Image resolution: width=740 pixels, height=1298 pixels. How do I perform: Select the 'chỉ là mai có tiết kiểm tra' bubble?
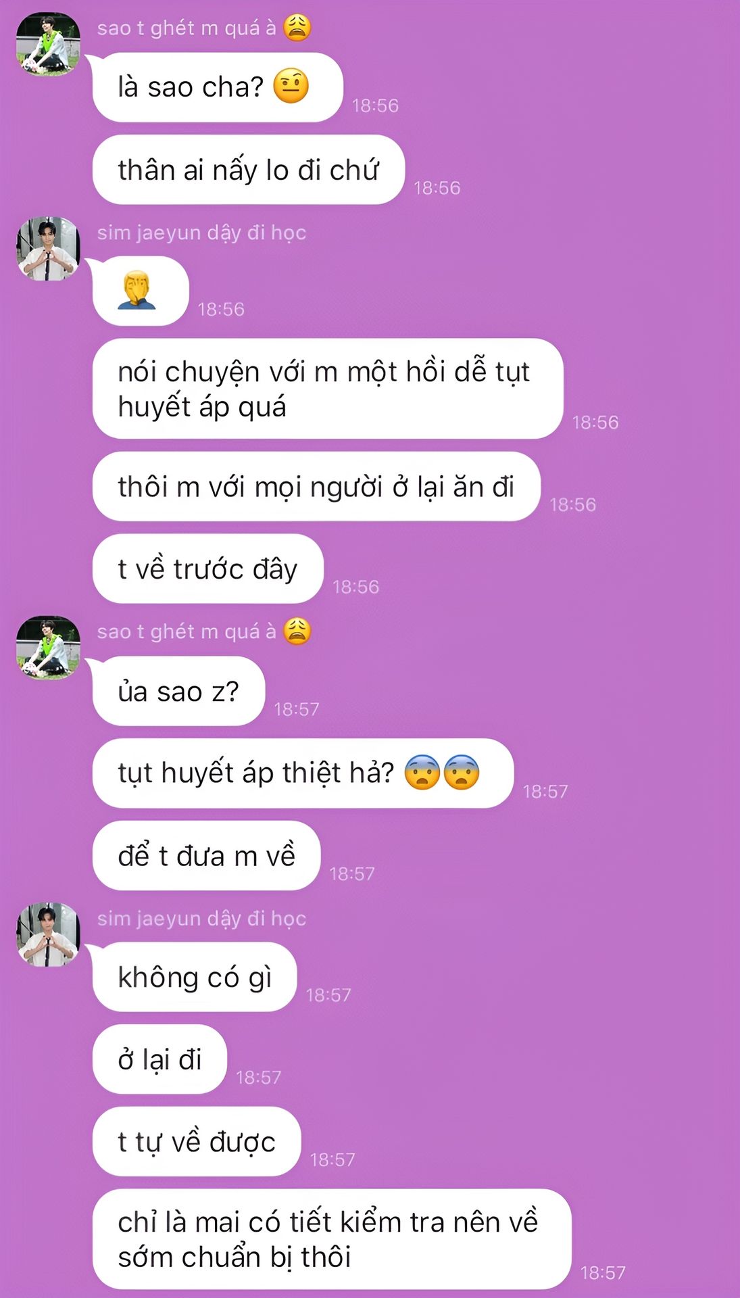[x=332, y=1239]
